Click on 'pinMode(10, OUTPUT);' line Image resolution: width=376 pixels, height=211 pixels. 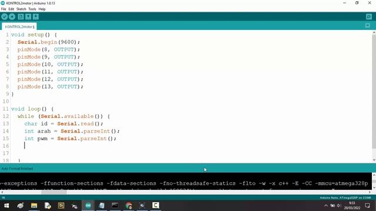[50, 64]
